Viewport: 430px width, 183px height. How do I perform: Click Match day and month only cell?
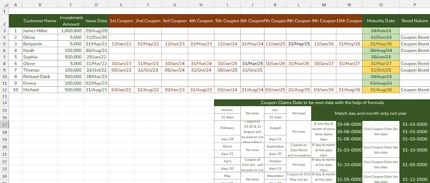371,113
